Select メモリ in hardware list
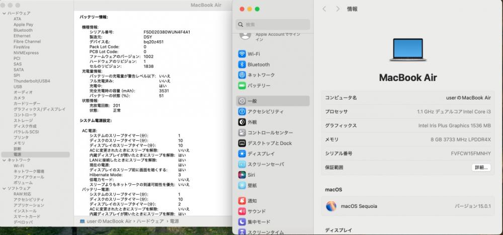 [x=19, y=143]
